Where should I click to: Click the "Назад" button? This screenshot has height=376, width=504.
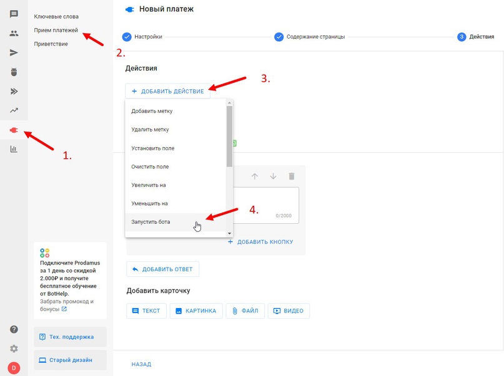tap(141, 364)
